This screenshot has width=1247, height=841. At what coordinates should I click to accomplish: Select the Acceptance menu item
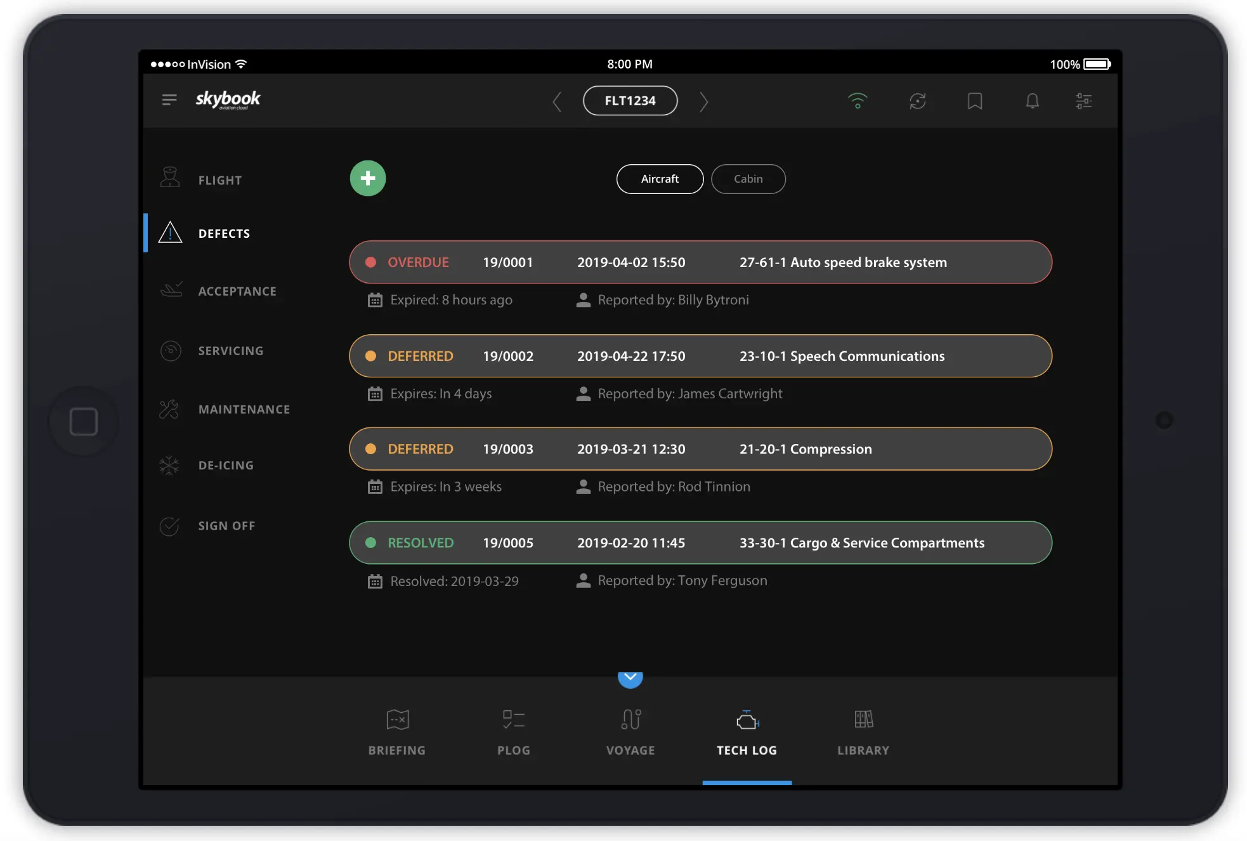tap(237, 290)
